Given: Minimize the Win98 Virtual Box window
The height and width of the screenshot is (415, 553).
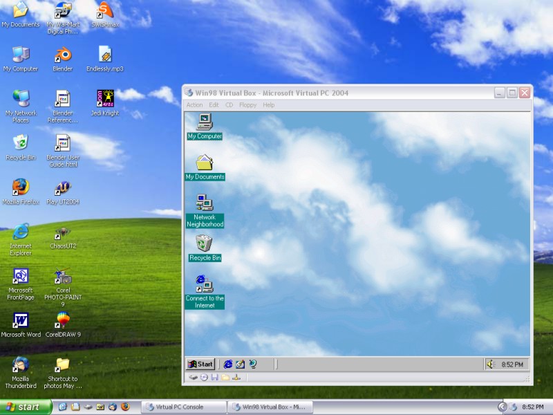Looking at the screenshot, I should pyautogui.click(x=499, y=93).
